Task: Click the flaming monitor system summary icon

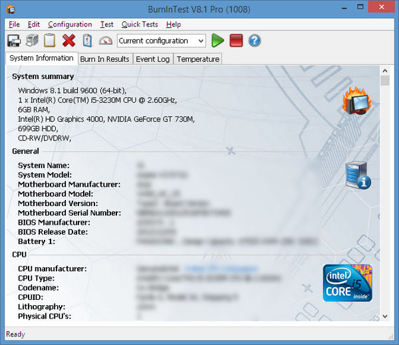Action: pos(356,101)
